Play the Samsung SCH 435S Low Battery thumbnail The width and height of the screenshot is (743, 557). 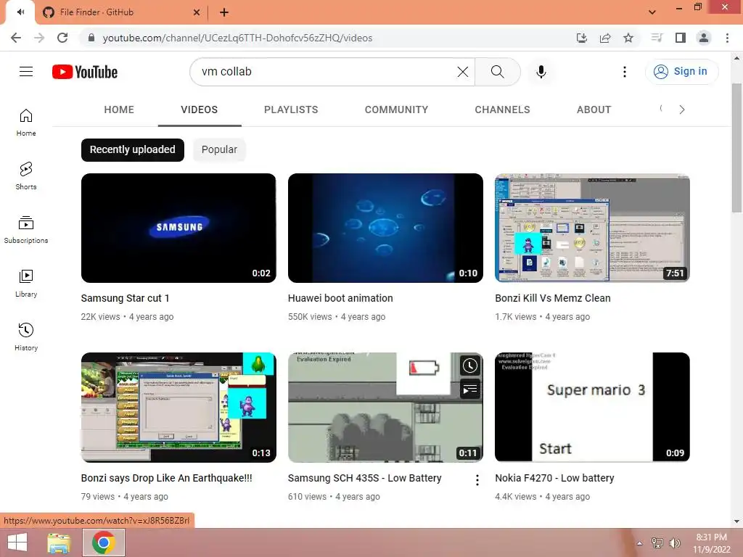click(385, 408)
